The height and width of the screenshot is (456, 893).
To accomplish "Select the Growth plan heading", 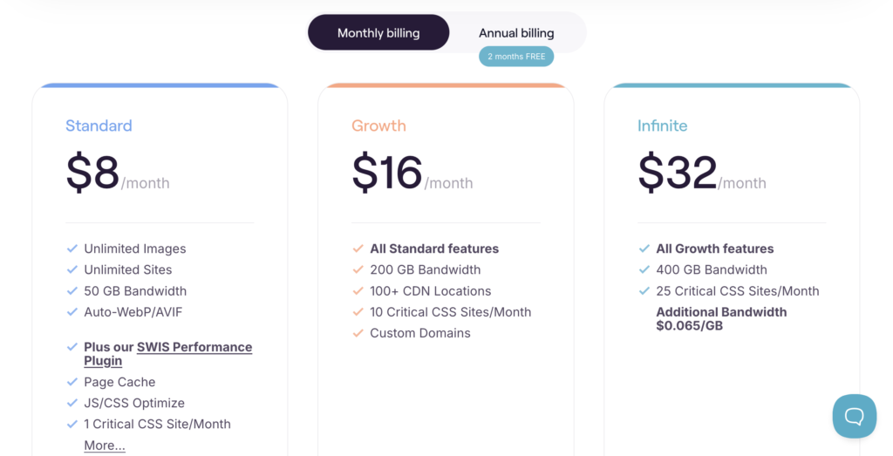I will tap(378, 126).
